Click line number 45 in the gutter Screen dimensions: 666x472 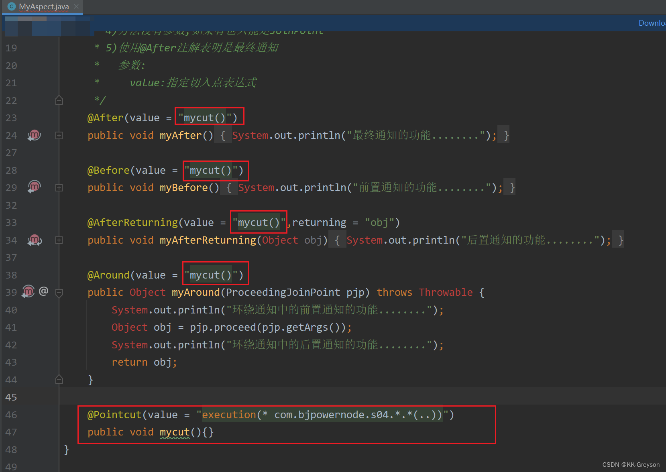(x=11, y=397)
